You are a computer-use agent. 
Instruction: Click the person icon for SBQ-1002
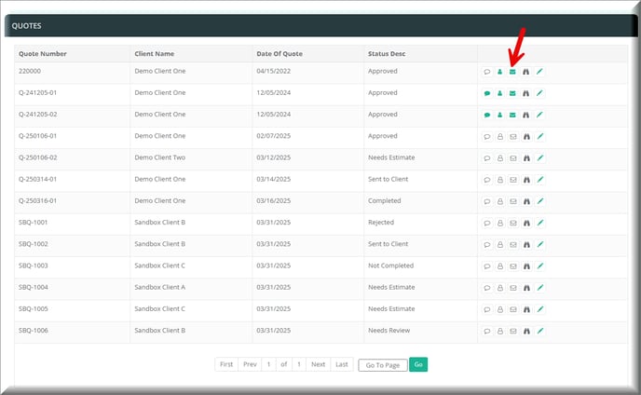pyautogui.click(x=499, y=244)
